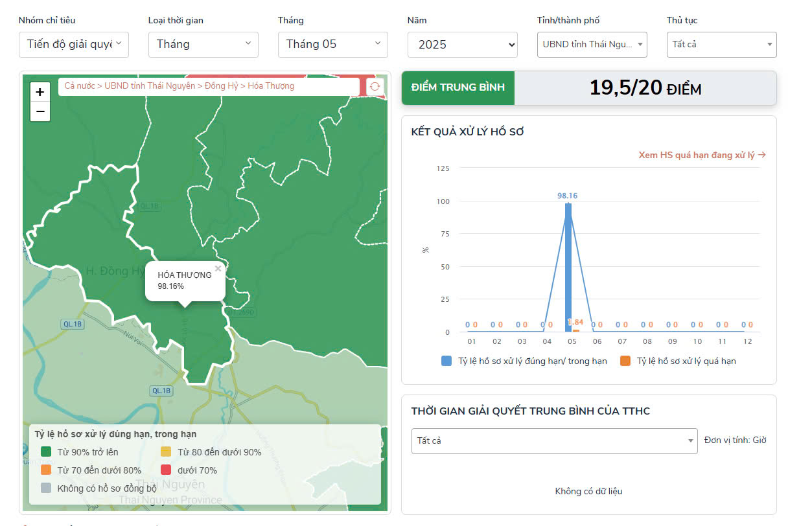Click Đồng Hỷ in the map breadcrumb
788x526 pixels.
coord(221,86)
